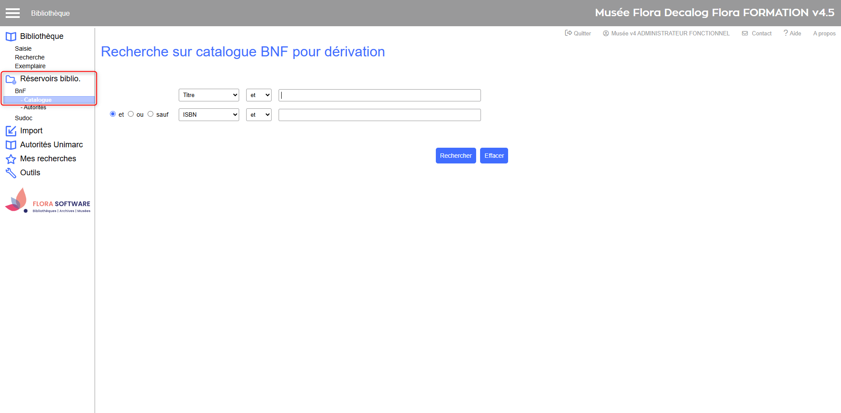Click the Quitter link in top bar
Screen dimensions: 841x413
(x=578, y=33)
